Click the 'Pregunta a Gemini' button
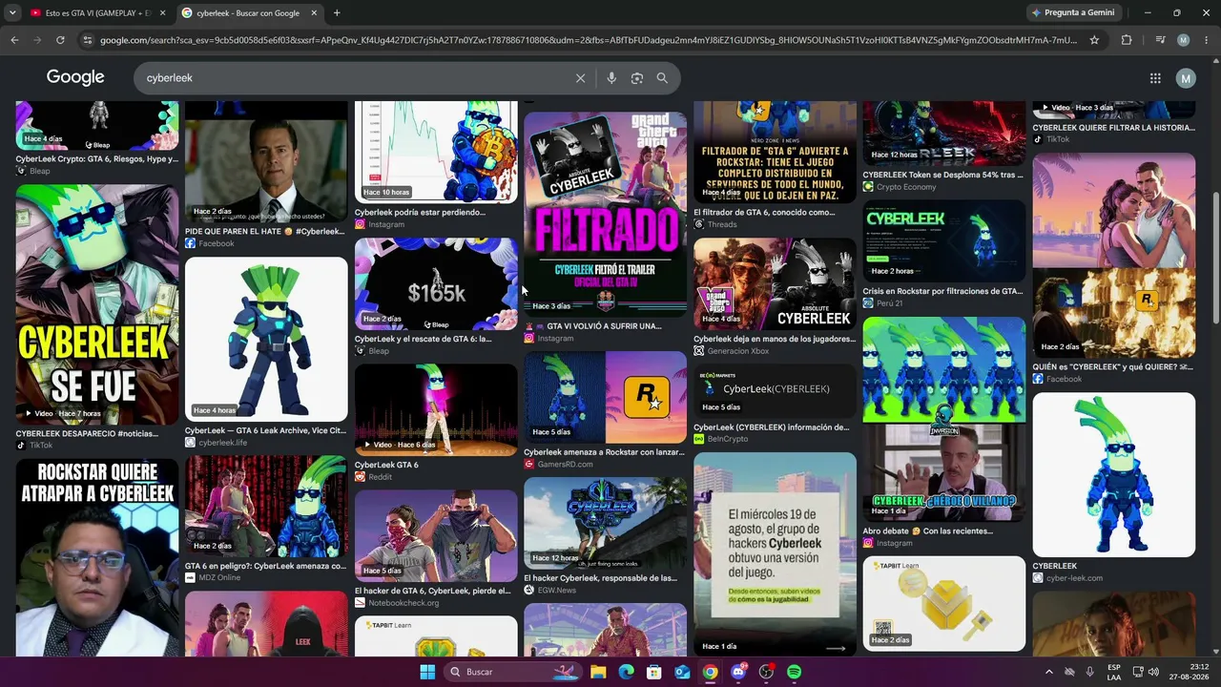The width and height of the screenshot is (1221, 687). point(1073,13)
